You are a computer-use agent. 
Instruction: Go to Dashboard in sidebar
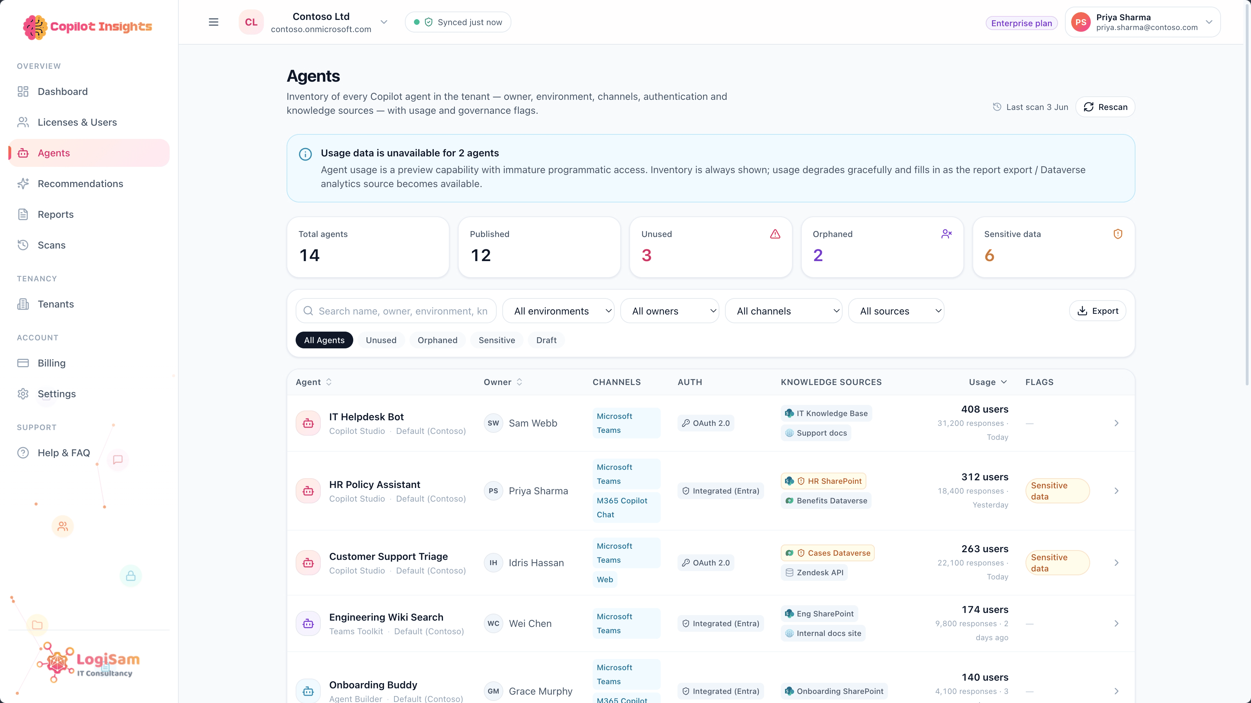[89, 91]
